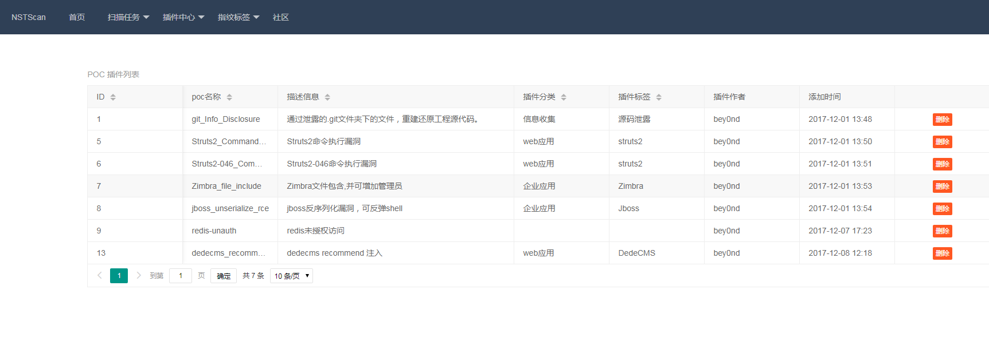Screen dimensions: 989x341
Task: Open the 社区 navigation item
Action: (281, 17)
